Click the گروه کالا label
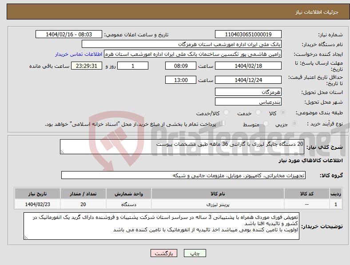The image size is (350, 265). [x=331, y=175]
